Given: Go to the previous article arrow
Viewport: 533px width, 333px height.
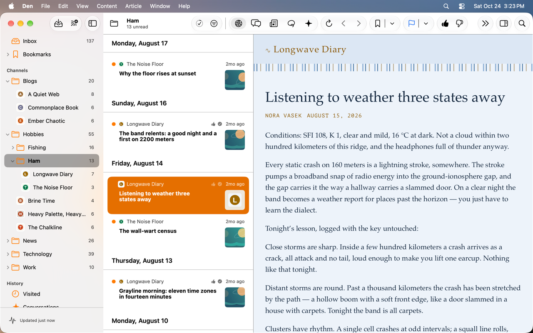Looking at the screenshot, I should (x=344, y=24).
